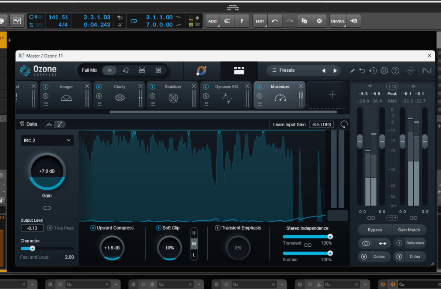Enable True Peak limiting
441x289 pixels.
point(50,228)
